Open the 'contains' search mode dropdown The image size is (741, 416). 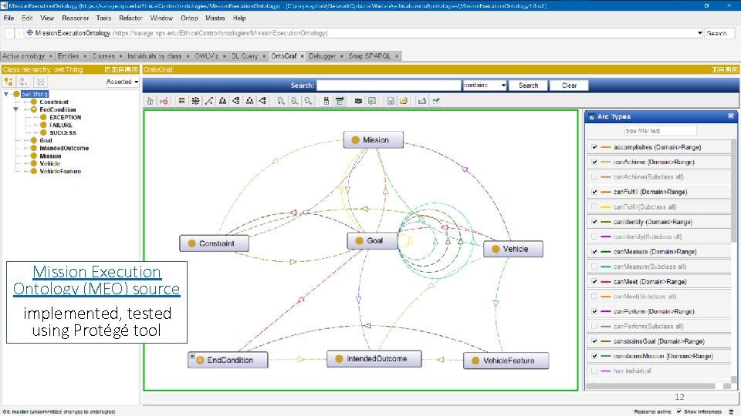[485, 86]
